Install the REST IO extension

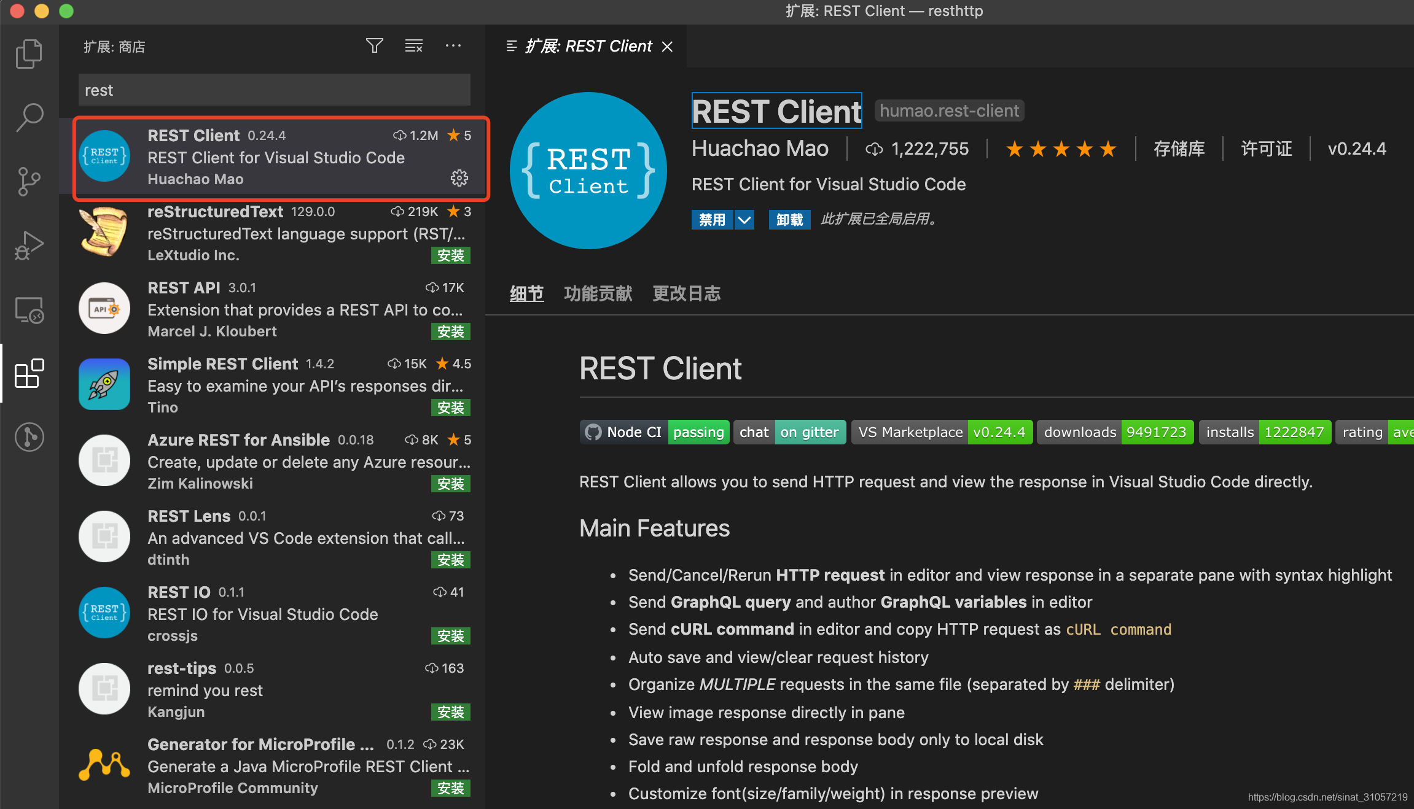pos(451,636)
